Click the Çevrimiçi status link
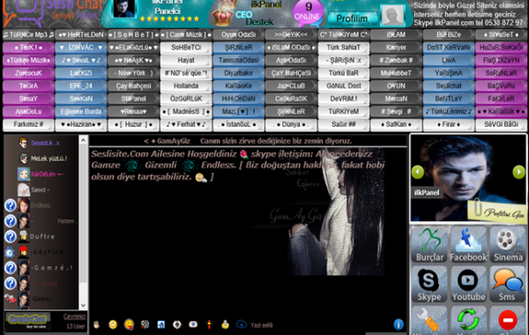The height and width of the screenshot is (335, 529). (x=74, y=316)
